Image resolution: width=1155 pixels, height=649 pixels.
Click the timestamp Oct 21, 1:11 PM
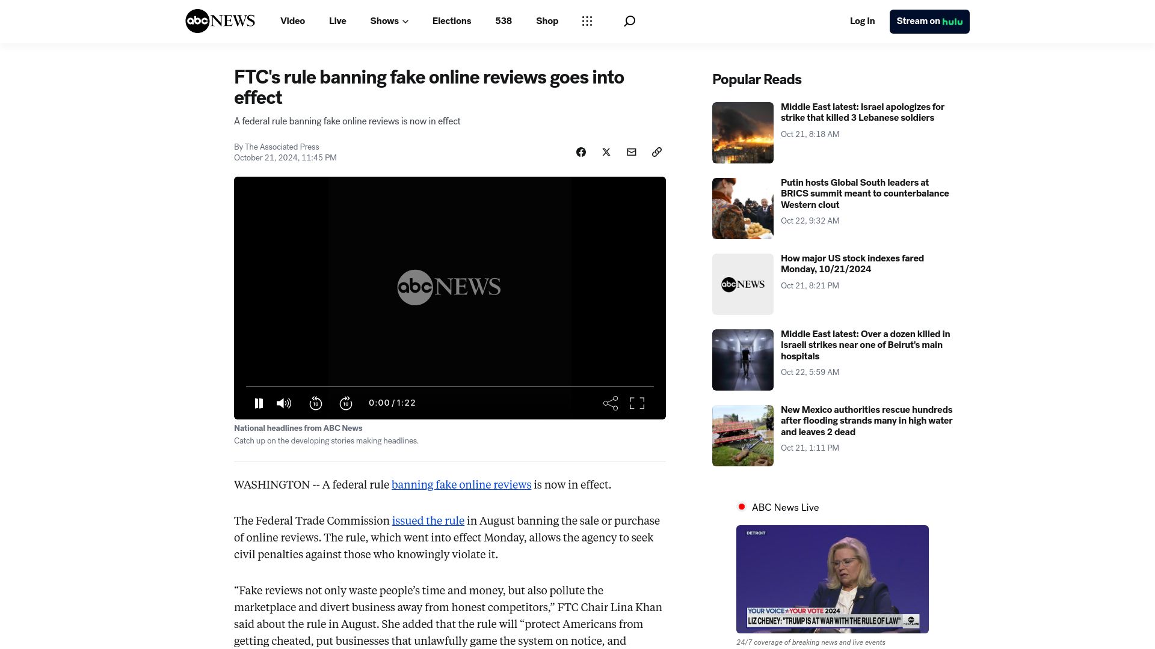tap(810, 448)
